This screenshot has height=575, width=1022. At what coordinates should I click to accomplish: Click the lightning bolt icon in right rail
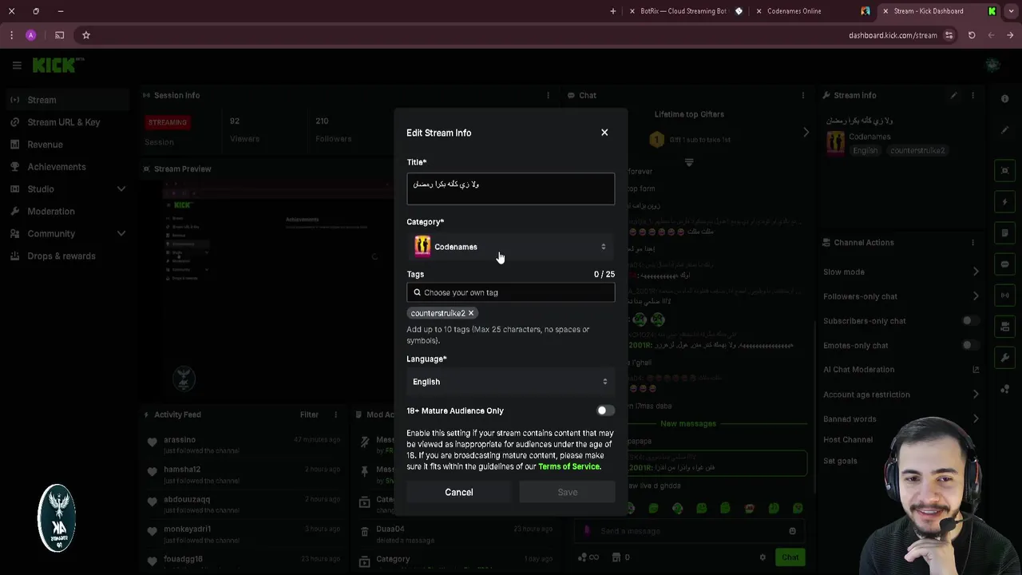click(x=1005, y=202)
